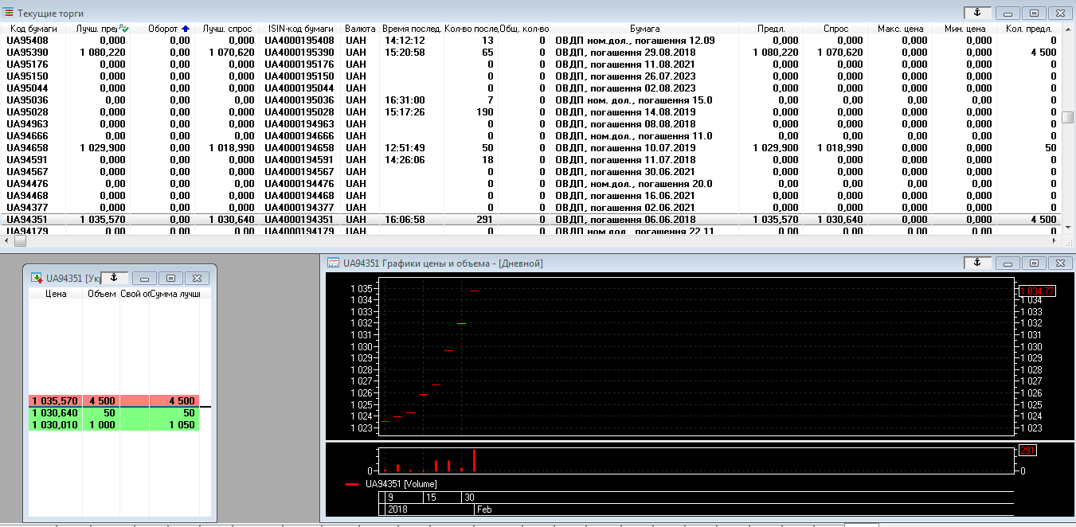Click the 2018 year label on chart timeline
Viewport: 1076px width, 527px height.
(x=396, y=509)
